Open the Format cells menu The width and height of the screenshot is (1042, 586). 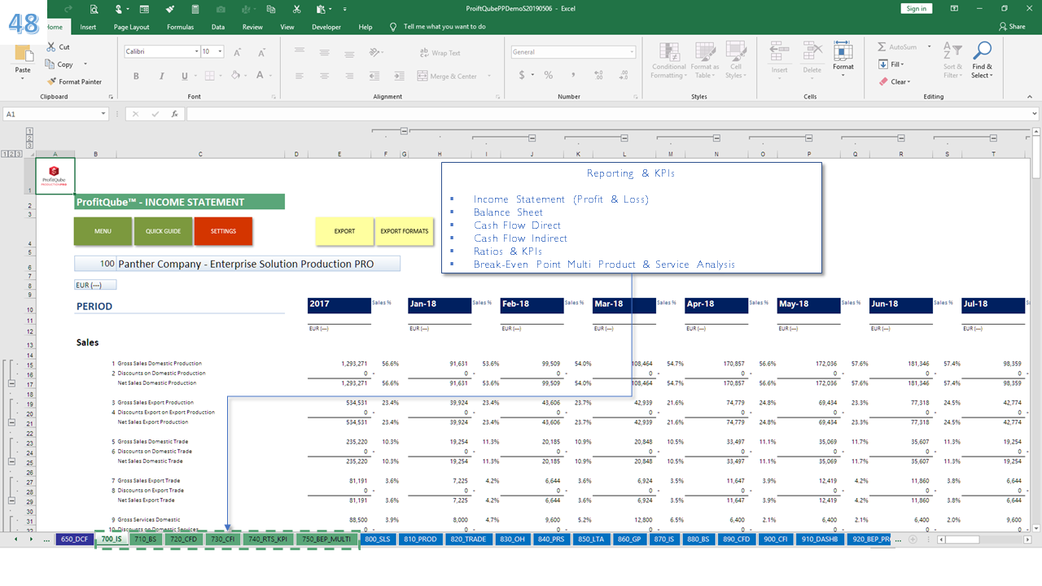point(843,59)
